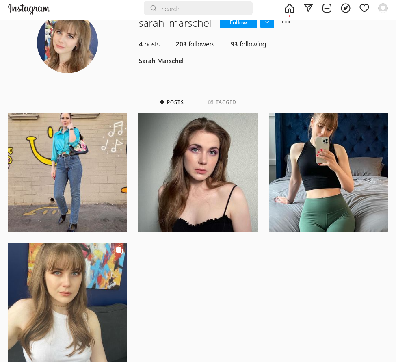Image resolution: width=396 pixels, height=362 pixels.
Task: Open activity feed heart icon
Action: click(x=364, y=8)
